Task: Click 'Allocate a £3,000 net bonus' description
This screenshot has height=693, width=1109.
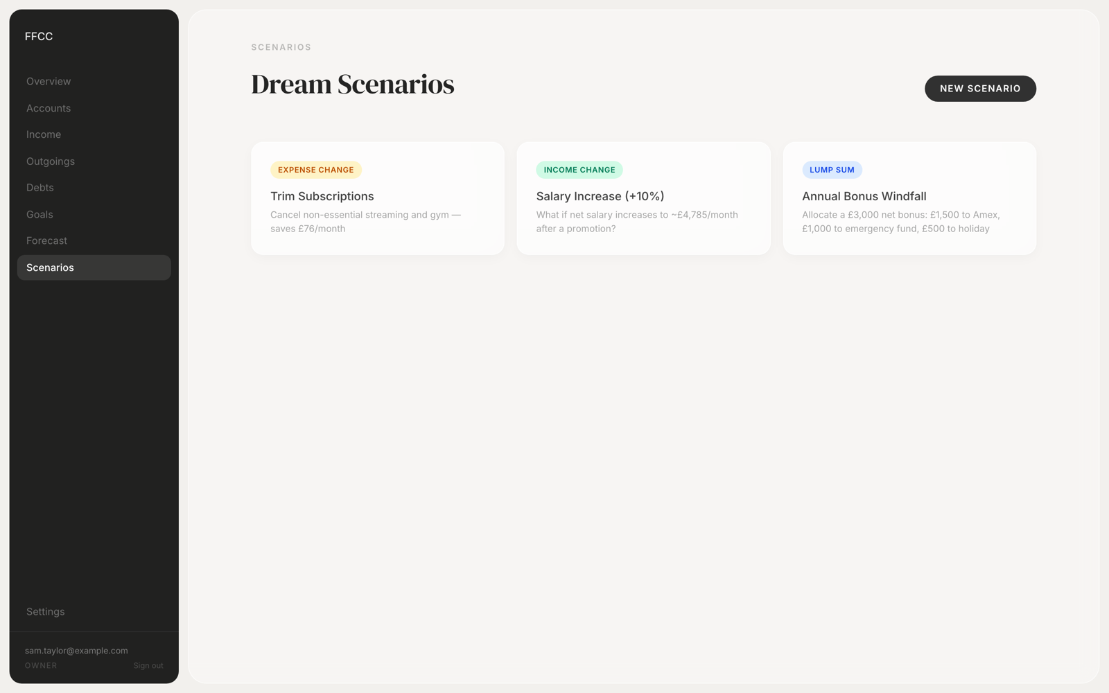Action: point(901,222)
